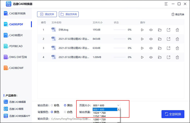Switch to CAD转DWF tab
This screenshot has height=123, width=190.
click(x=16, y=68)
